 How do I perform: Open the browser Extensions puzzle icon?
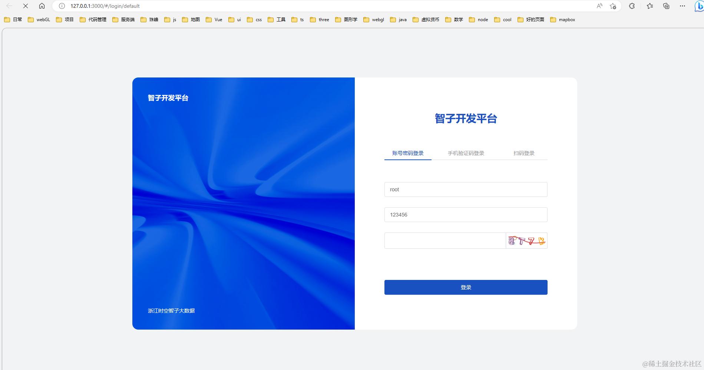(632, 6)
